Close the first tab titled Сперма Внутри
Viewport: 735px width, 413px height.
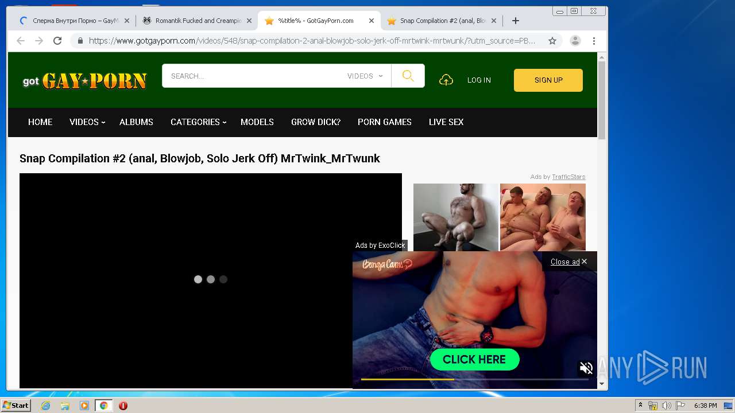(127, 21)
